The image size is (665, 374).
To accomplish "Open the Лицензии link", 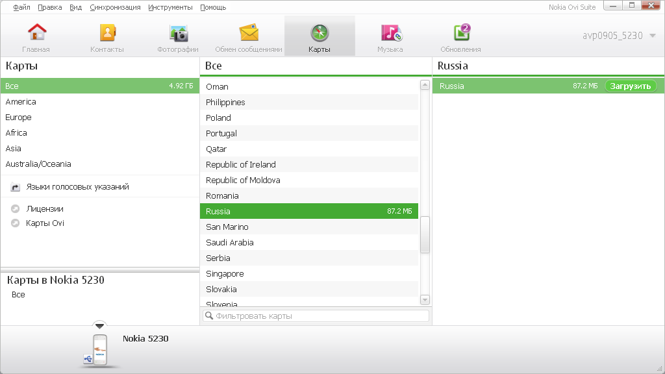I will [45, 208].
